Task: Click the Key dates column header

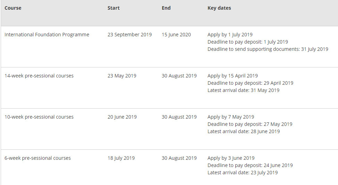Action: point(219,8)
